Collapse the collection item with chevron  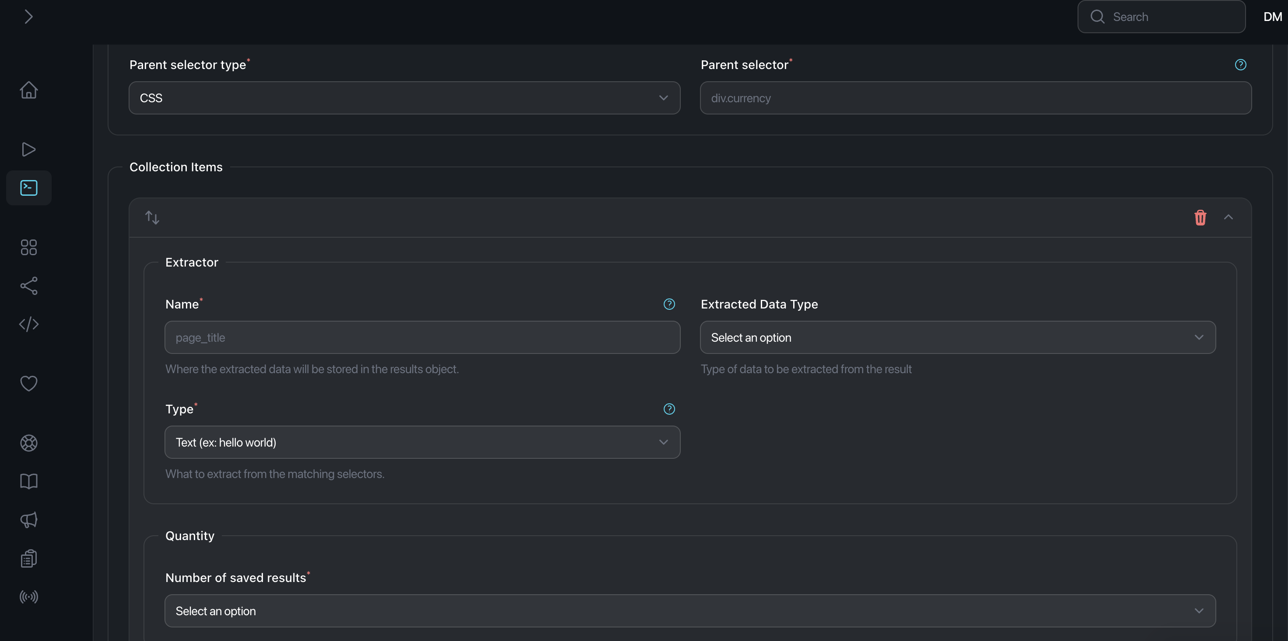pyautogui.click(x=1228, y=217)
